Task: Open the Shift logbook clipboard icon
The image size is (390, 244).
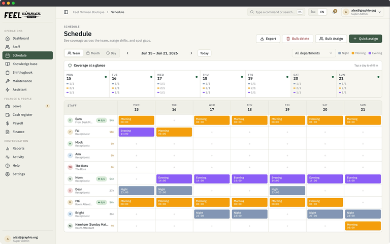Action: pos(8,73)
